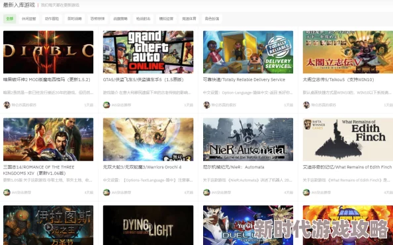Click the uploader name beside the Warriors Orochi 4 avatar

(x=121, y=192)
